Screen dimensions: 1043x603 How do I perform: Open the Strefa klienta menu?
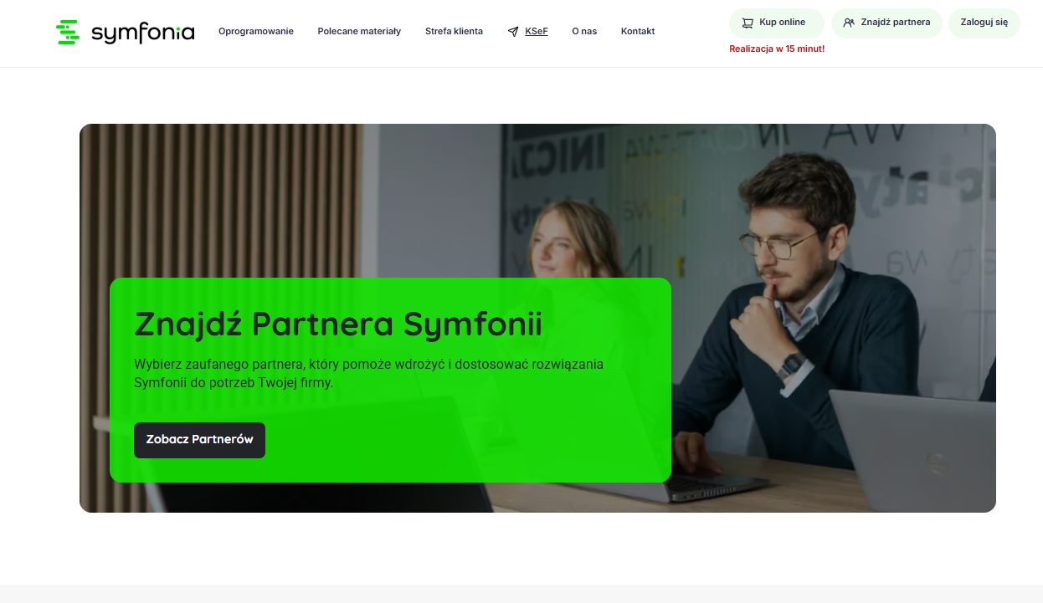coord(454,31)
